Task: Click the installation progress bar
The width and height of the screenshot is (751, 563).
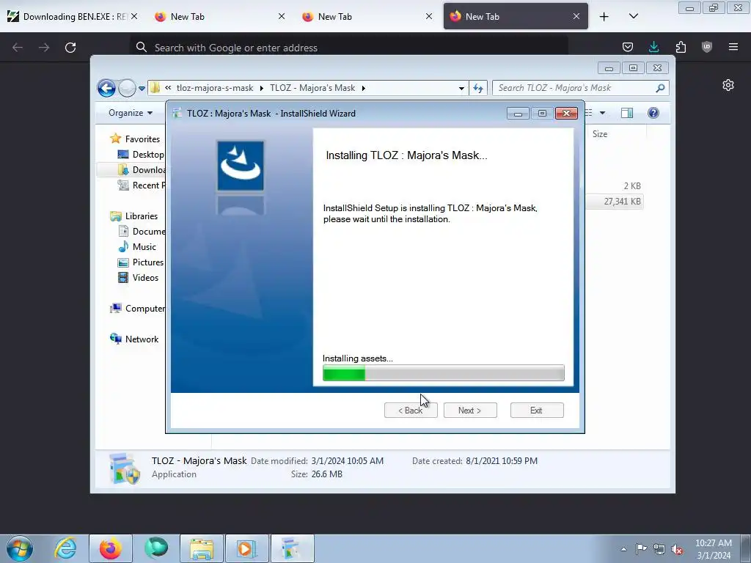Action: click(444, 373)
